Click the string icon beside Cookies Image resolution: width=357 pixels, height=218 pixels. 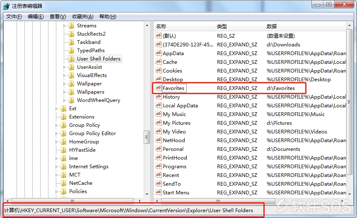click(x=159, y=70)
